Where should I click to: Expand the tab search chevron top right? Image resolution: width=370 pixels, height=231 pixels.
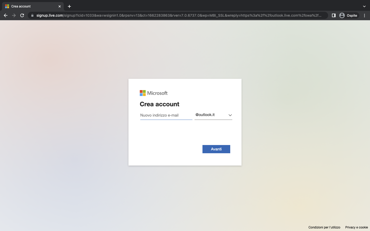point(364,6)
